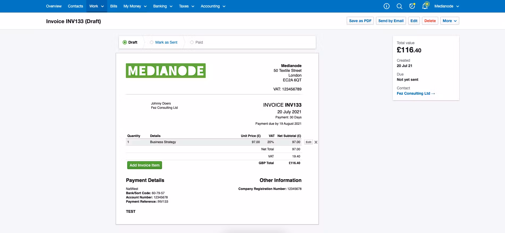Expand the My Money dropdown
The image size is (505, 233).
(135, 6)
